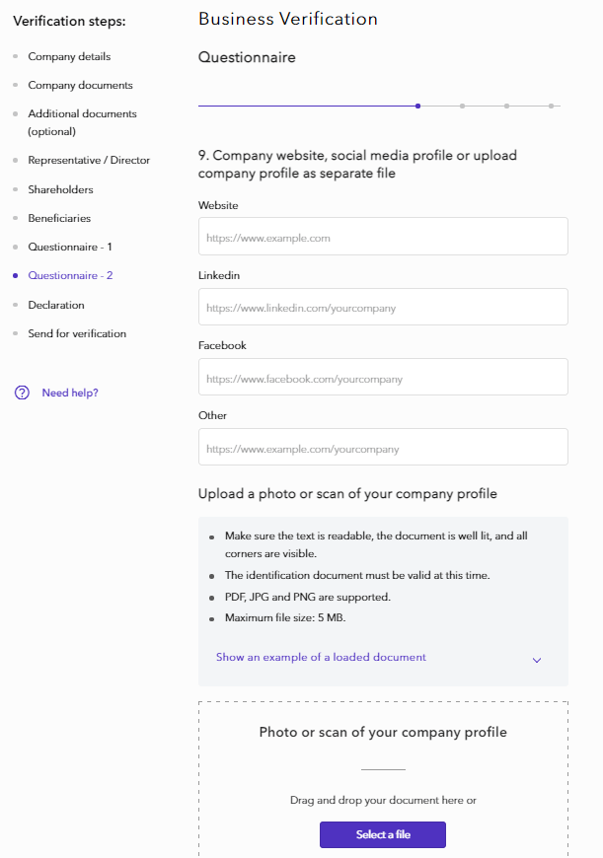Click the Facebook URL input field
The width and height of the screenshot is (603, 858).
pyautogui.click(x=383, y=378)
